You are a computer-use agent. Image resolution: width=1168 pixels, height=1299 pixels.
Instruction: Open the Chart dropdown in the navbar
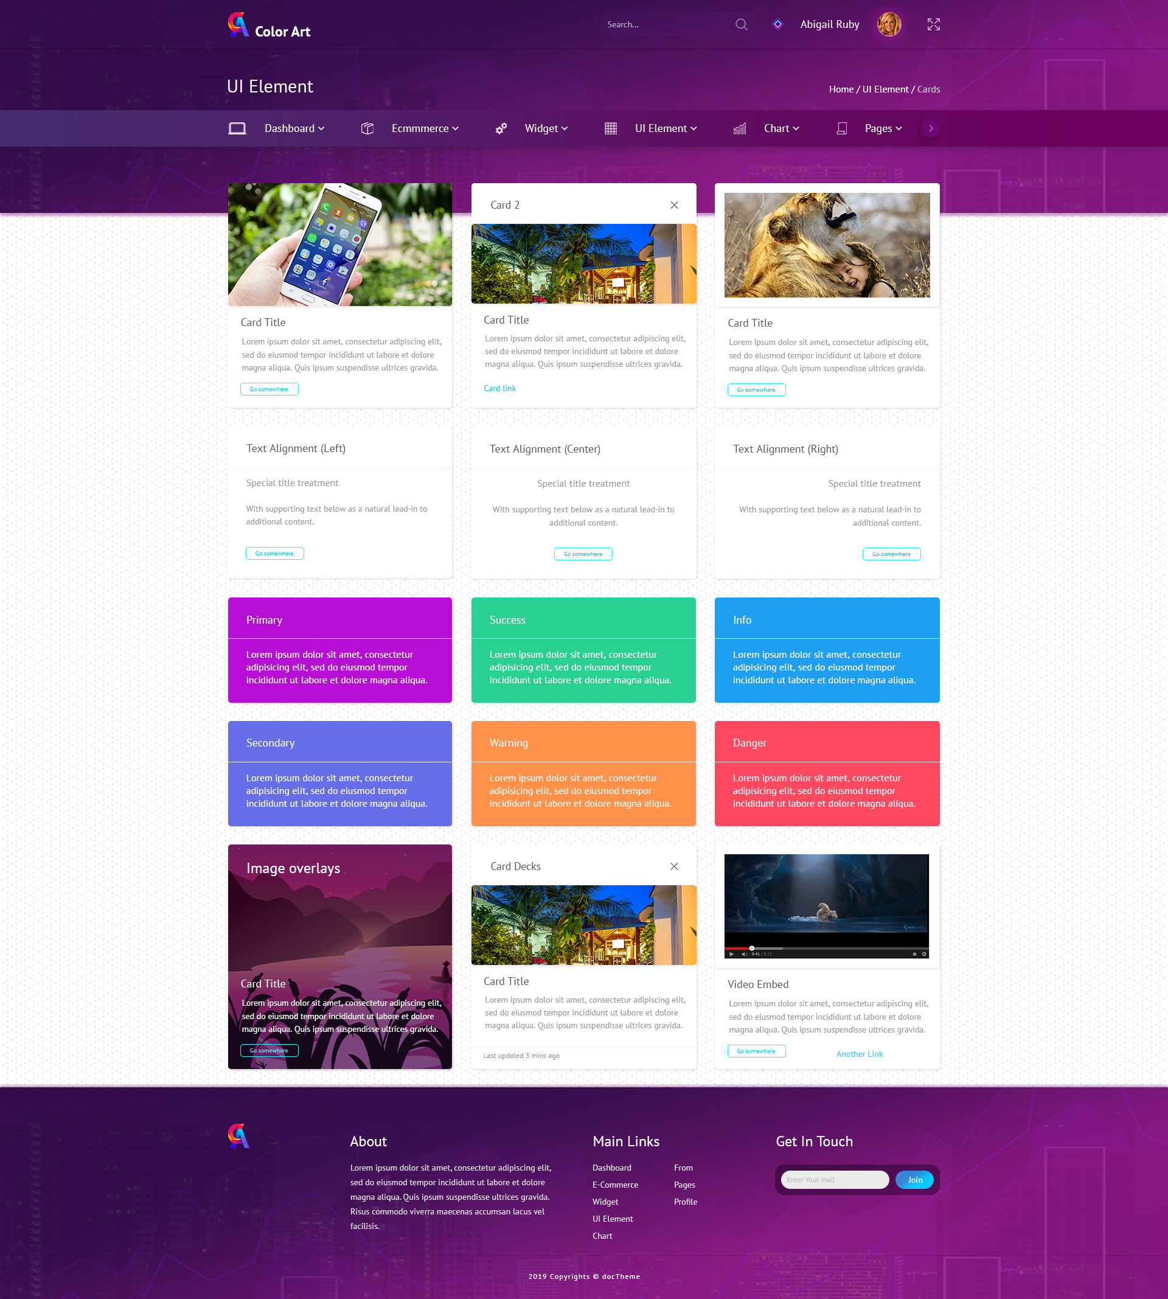tap(781, 128)
